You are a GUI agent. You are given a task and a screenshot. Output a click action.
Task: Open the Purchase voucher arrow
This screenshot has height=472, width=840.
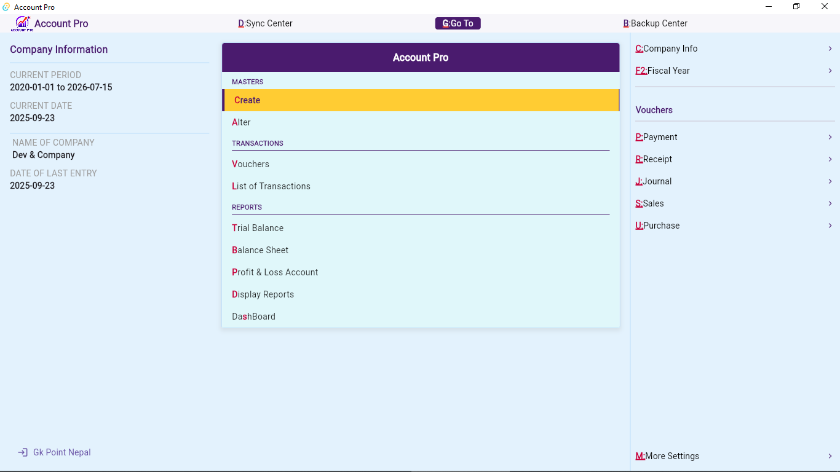(x=830, y=226)
